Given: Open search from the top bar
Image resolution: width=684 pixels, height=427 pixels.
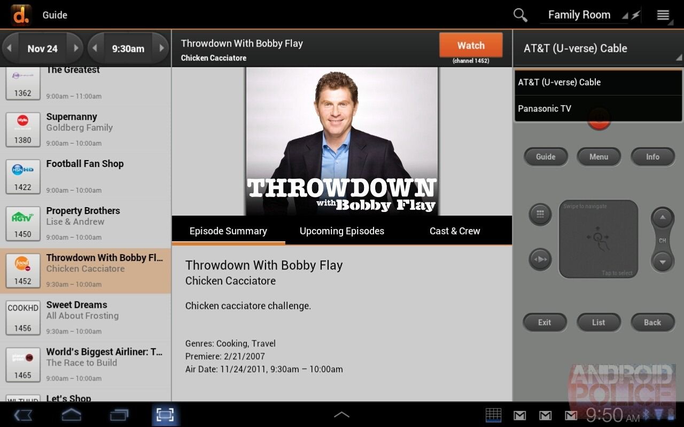Looking at the screenshot, I should click(519, 14).
